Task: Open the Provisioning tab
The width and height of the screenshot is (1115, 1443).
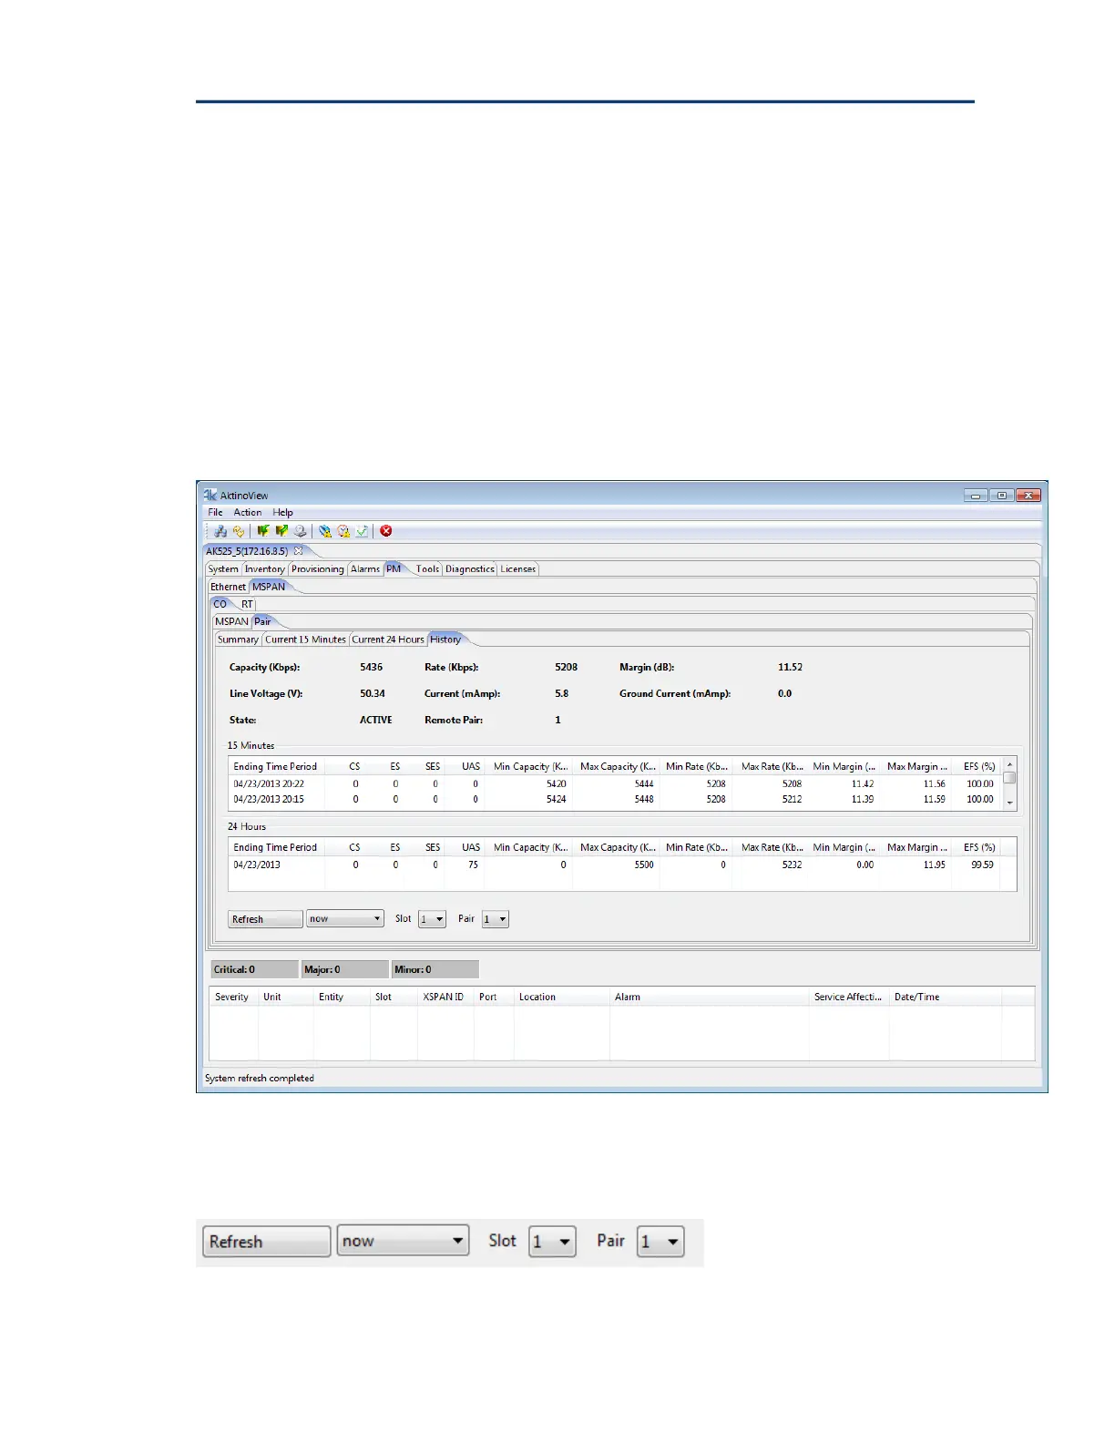Action: (x=318, y=569)
